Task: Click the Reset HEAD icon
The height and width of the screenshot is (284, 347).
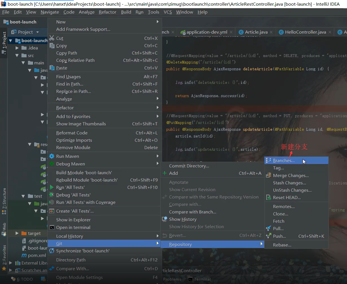Action: pyautogui.click(x=269, y=197)
